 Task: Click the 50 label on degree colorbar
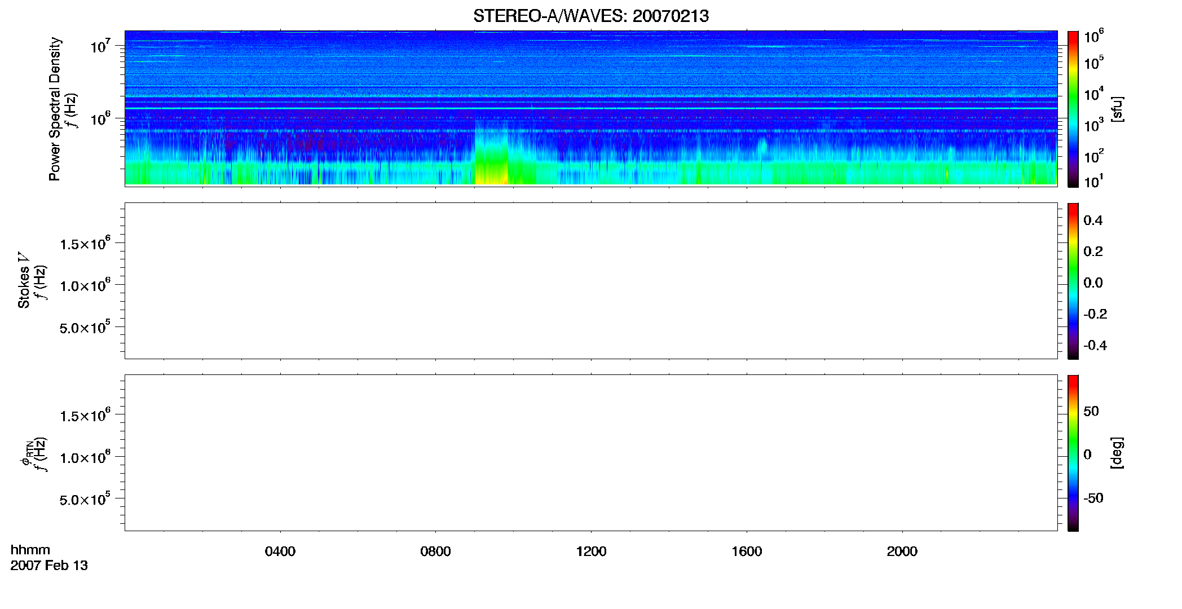[x=1091, y=411]
